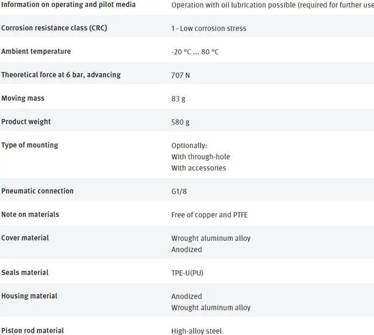Screen dimensions: 374x335
Task: Click the 'Moving mass' label
Action: [23, 98]
